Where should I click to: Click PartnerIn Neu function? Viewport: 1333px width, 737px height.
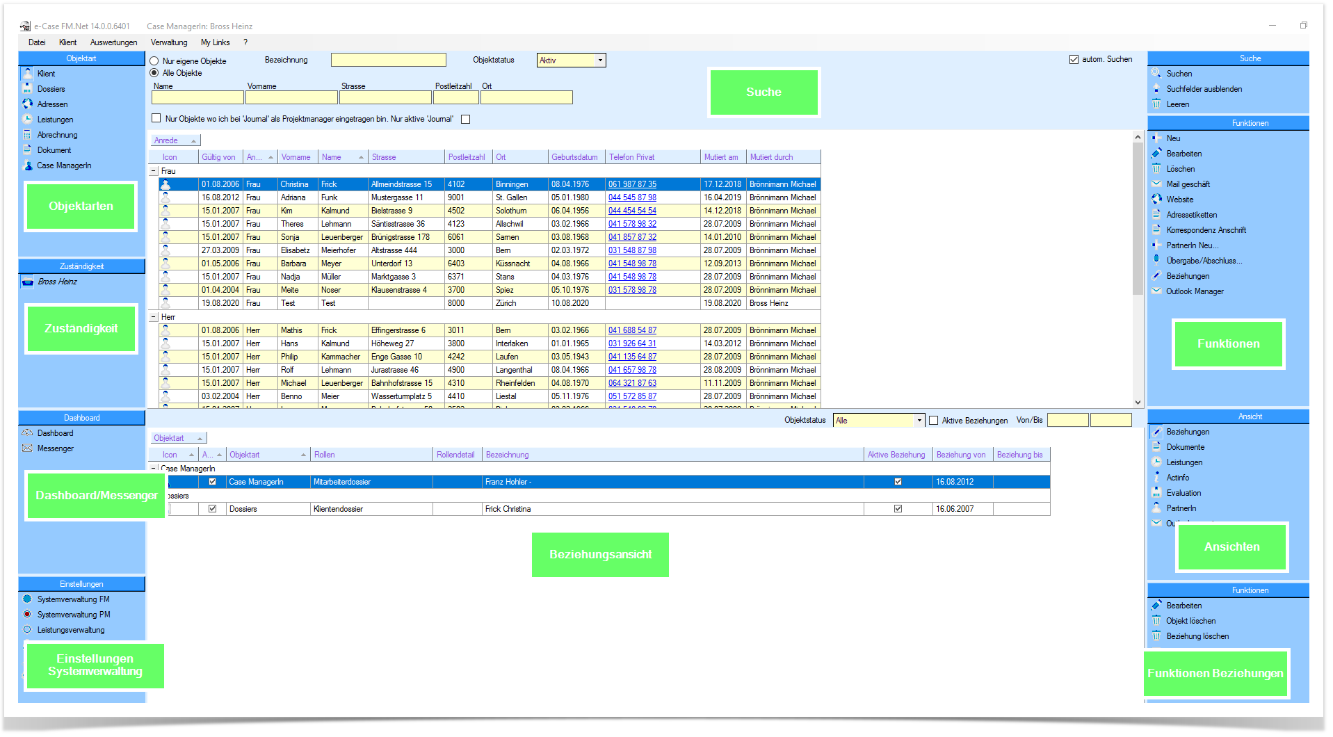[1192, 245]
